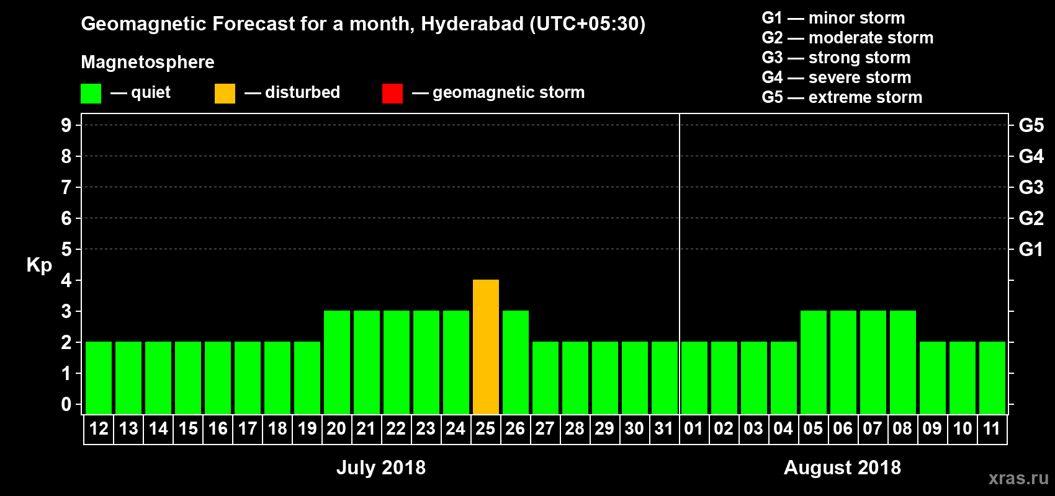Image resolution: width=1055 pixels, height=496 pixels.
Task: Click the bar above date 26 in July
Action: [516, 362]
